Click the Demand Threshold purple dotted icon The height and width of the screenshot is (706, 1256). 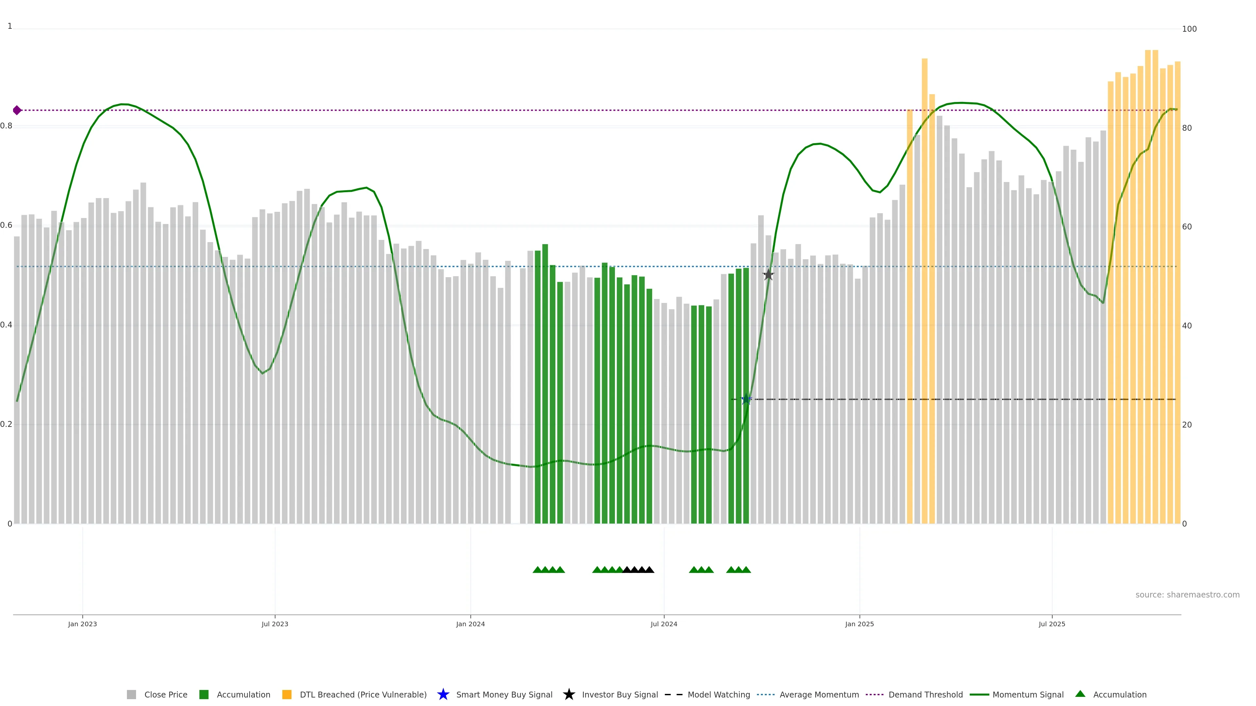874,694
